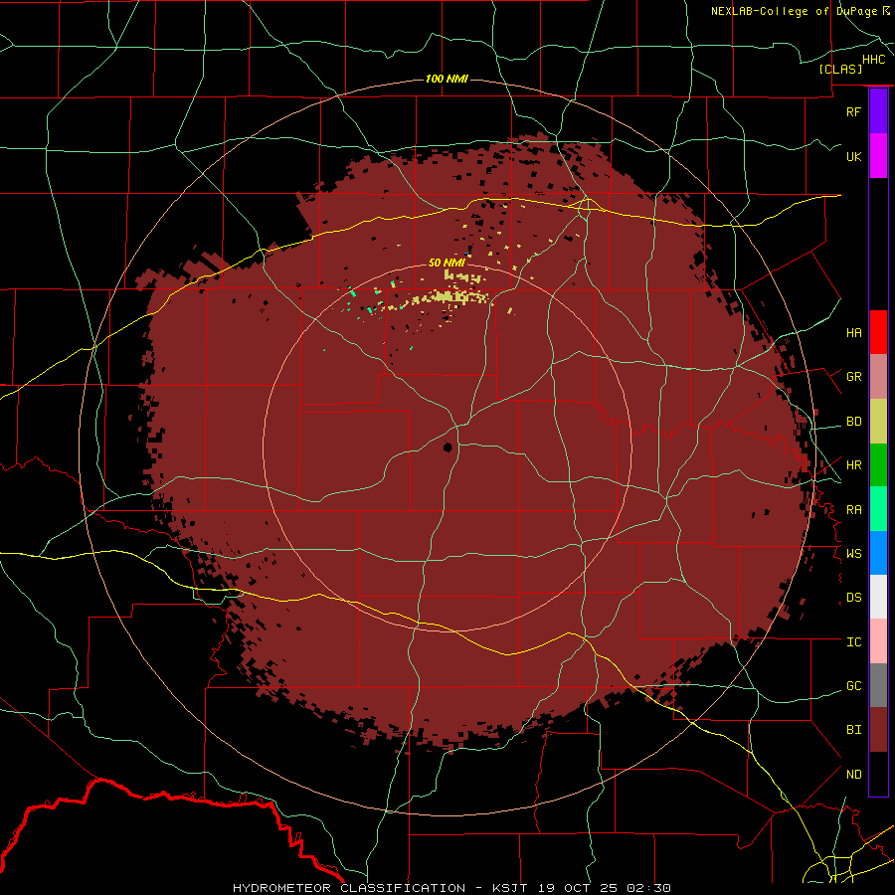Click the "100 NMI" range ring label
The width and height of the screenshot is (895, 895).
(447, 79)
